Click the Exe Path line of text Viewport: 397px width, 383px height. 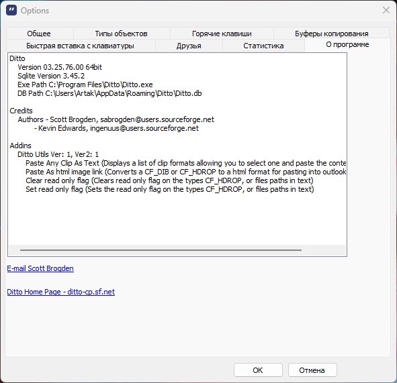tap(85, 85)
